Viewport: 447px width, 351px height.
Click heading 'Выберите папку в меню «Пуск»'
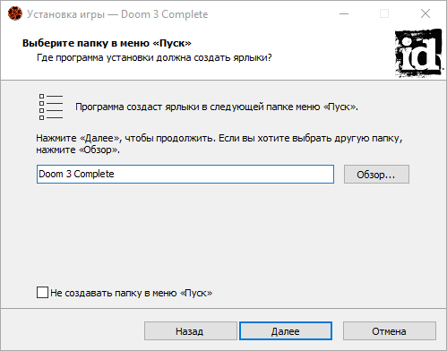(107, 43)
